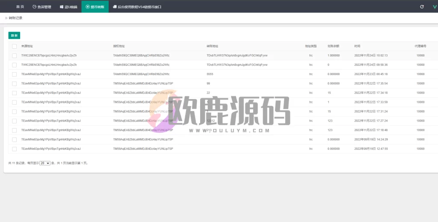Click the timestamp 2022年11月22日 17:27:24
The height and width of the screenshot is (222, 438).
coord(371,121)
